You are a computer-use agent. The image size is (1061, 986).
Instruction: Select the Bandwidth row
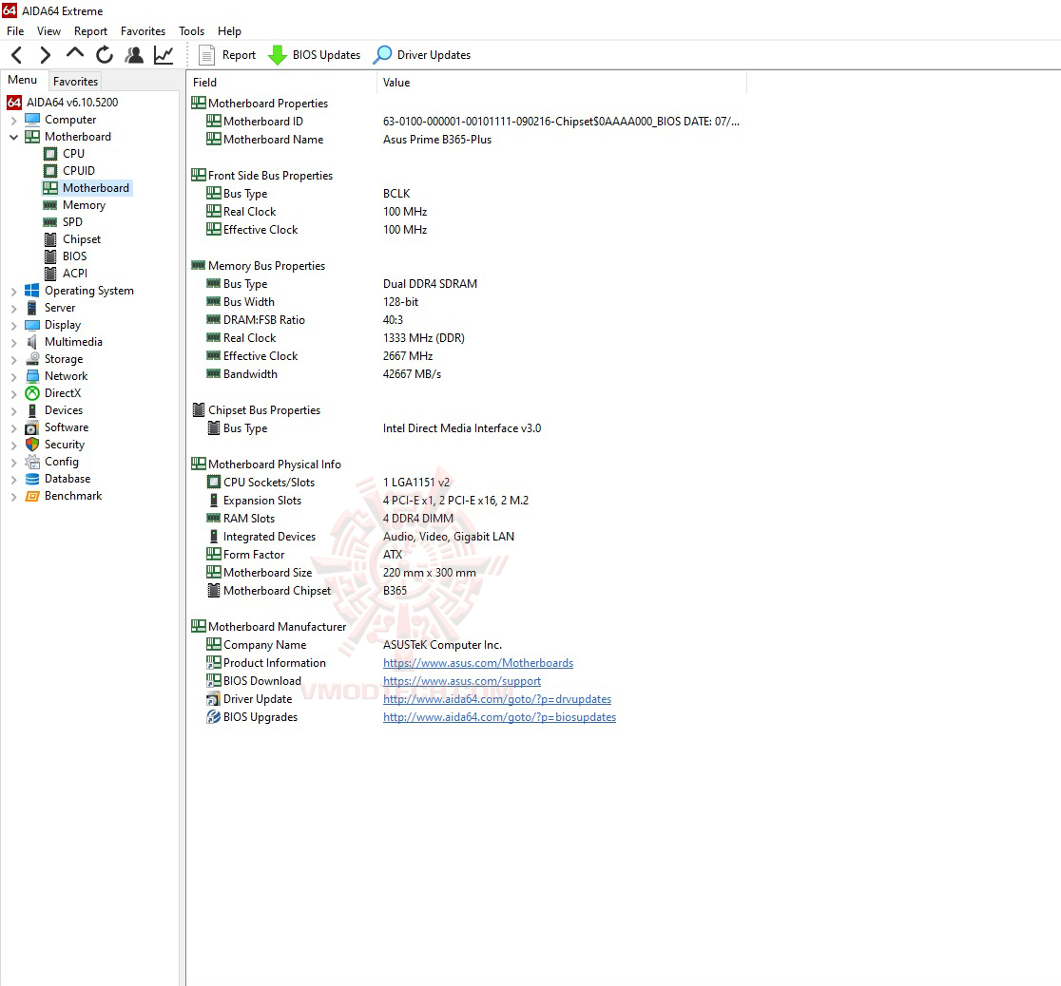(x=467, y=374)
